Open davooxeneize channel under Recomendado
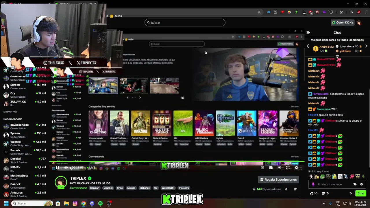The image size is (370, 208). pos(25,127)
